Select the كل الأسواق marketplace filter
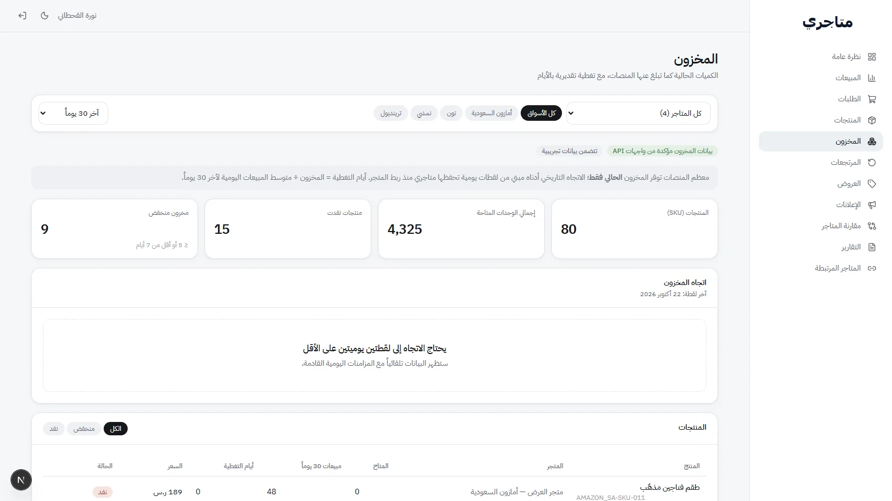Image resolution: width=892 pixels, height=501 pixels. tap(541, 113)
